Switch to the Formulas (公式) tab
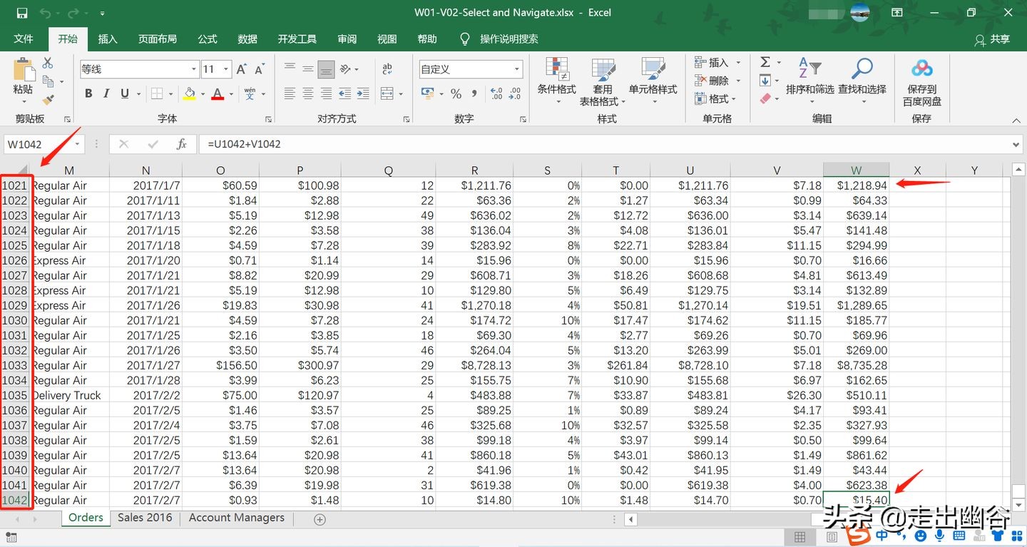This screenshot has height=547, width=1027. click(208, 39)
